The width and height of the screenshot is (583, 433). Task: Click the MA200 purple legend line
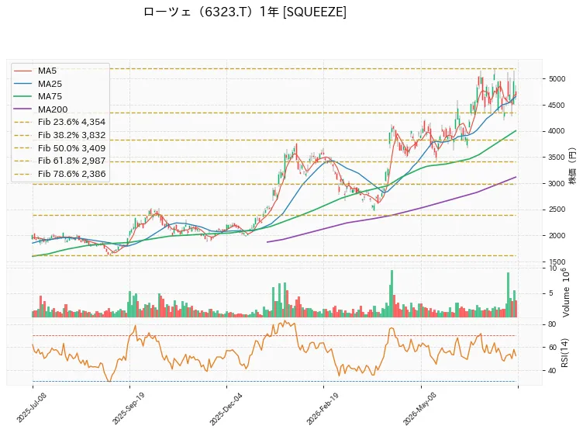click(22, 109)
